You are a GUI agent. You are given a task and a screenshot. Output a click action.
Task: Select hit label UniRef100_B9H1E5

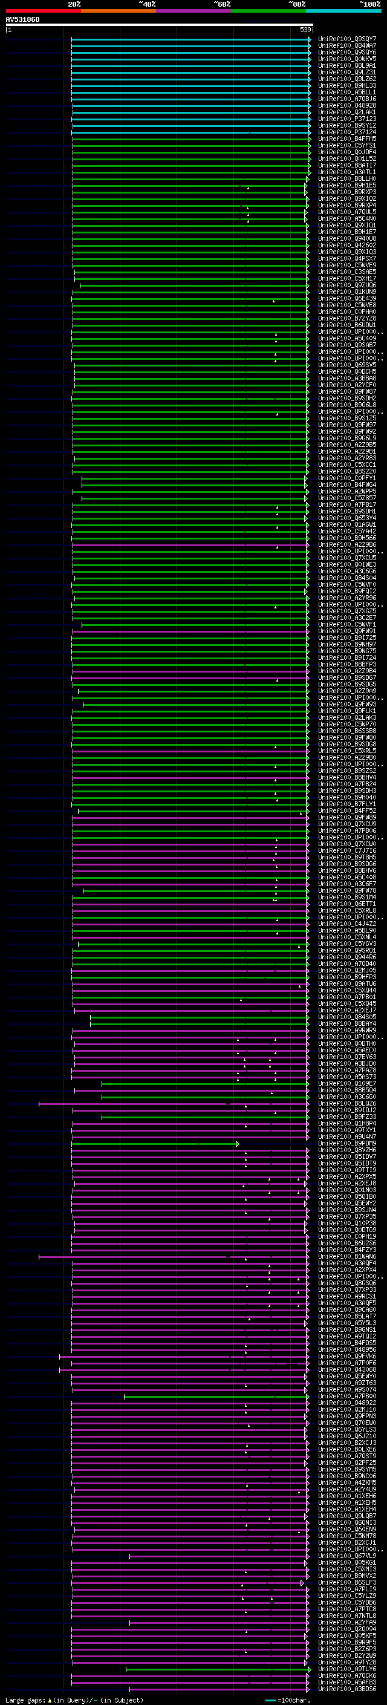[x=346, y=185]
